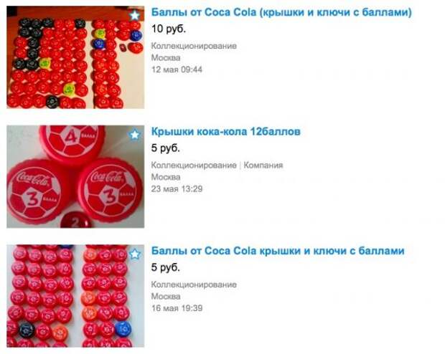The height and width of the screenshot is (354, 445).
Task: Click the 12 мая 09:44 date
Action: (x=177, y=70)
